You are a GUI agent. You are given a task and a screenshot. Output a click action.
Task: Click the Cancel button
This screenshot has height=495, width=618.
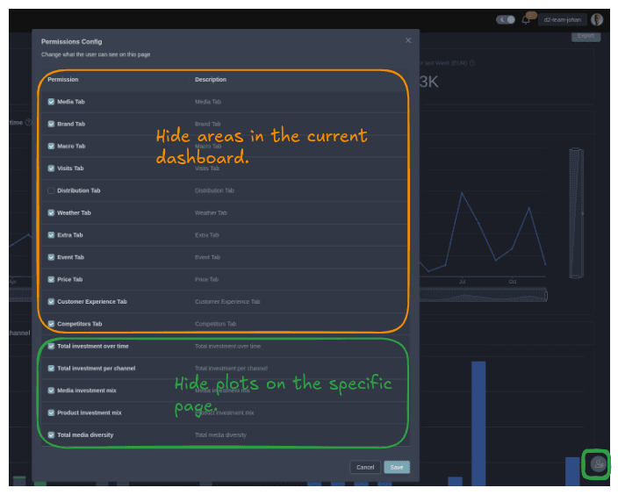point(365,467)
